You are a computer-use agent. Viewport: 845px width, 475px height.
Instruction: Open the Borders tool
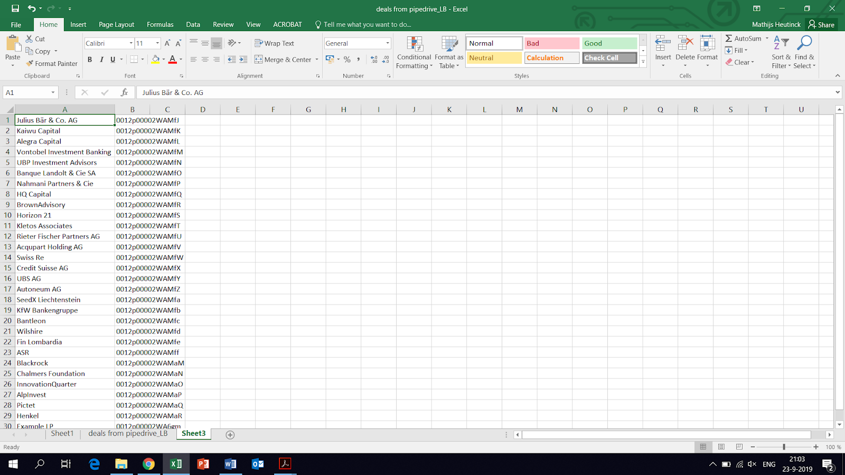134,59
